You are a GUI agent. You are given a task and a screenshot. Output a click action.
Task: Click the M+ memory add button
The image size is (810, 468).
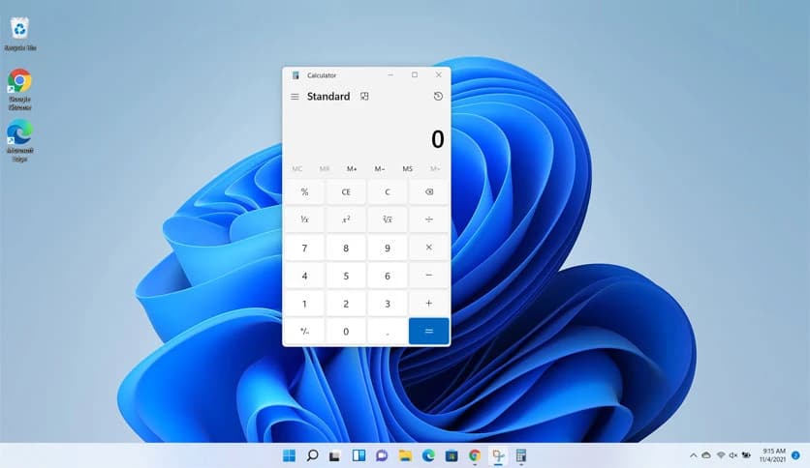pos(352,168)
